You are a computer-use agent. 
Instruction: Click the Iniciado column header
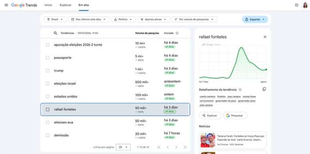[x=169, y=33]
